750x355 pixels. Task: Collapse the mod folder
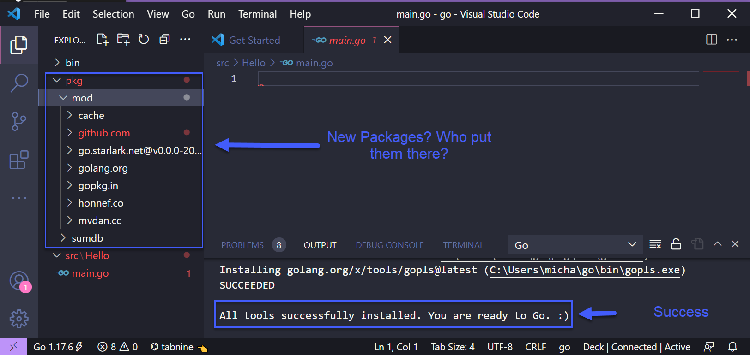82,98
